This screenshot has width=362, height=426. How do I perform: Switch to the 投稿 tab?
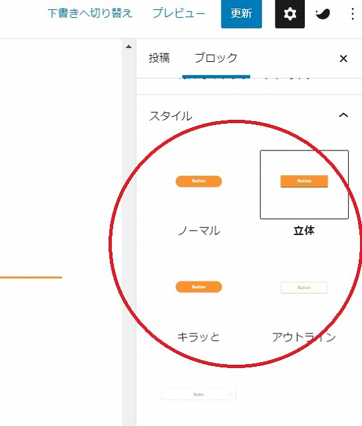point(159,58)
